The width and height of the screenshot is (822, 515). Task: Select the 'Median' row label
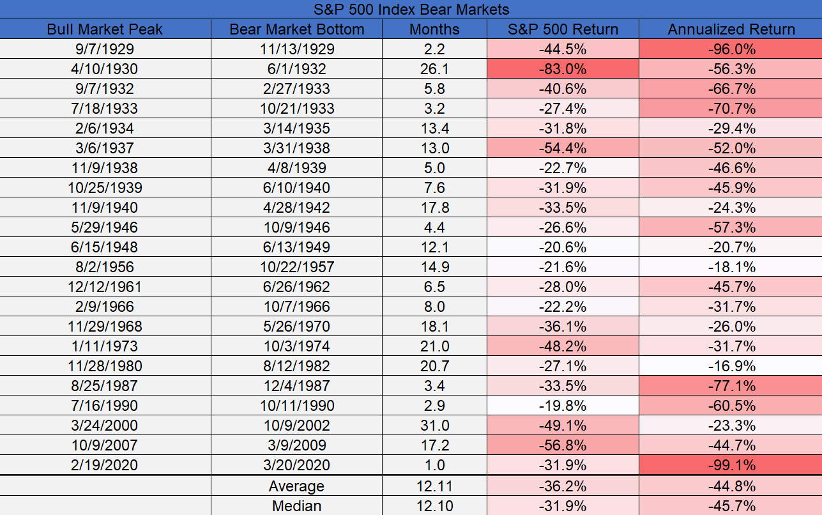[297, 506]
